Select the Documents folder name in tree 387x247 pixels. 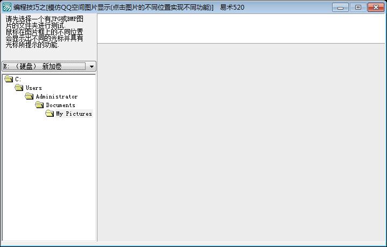60,105
